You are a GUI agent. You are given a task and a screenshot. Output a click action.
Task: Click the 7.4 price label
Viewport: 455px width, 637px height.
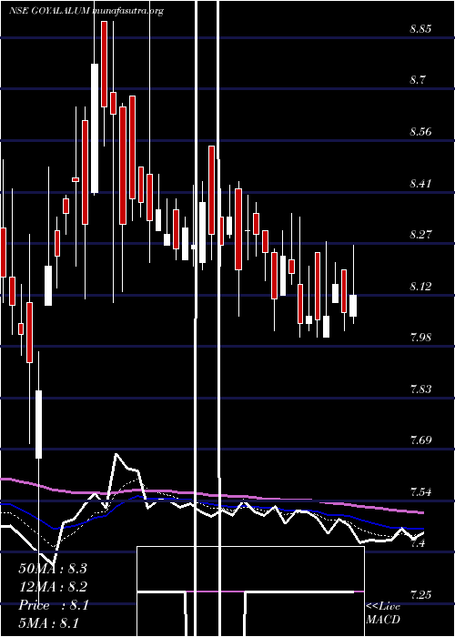pyautogui.click(x=417, y=543)
